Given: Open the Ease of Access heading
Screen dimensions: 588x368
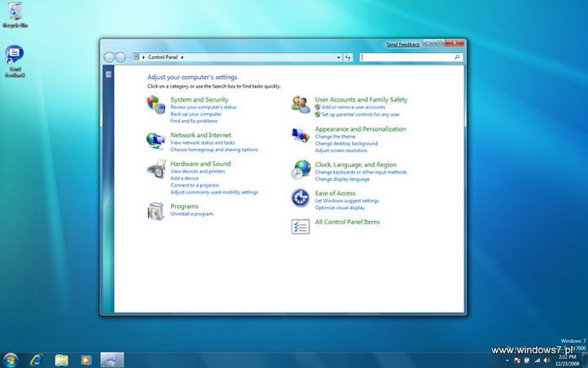Looking at the screenshot, I should [x=335, y=193].
